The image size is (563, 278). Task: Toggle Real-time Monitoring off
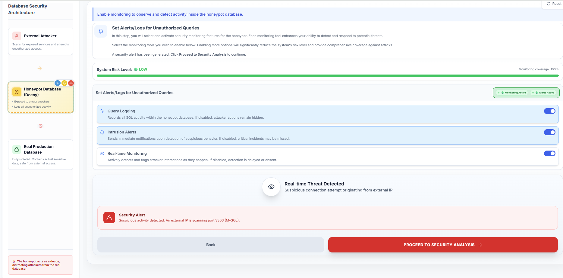(x=550, y=153)
